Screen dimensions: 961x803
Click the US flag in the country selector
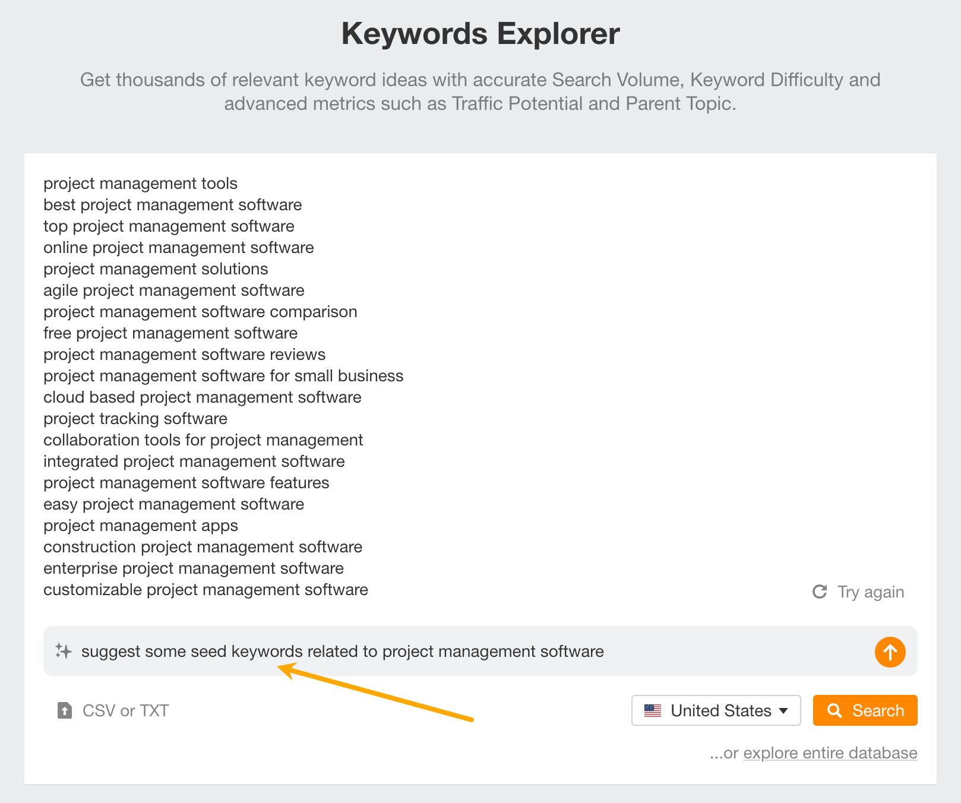point(652,710)
